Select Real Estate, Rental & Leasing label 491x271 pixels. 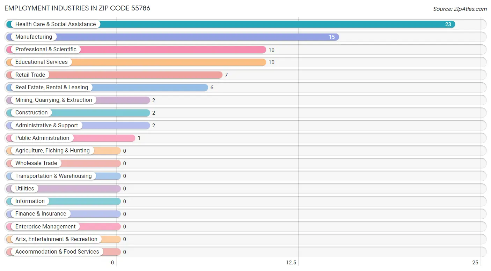coord(52,87)
